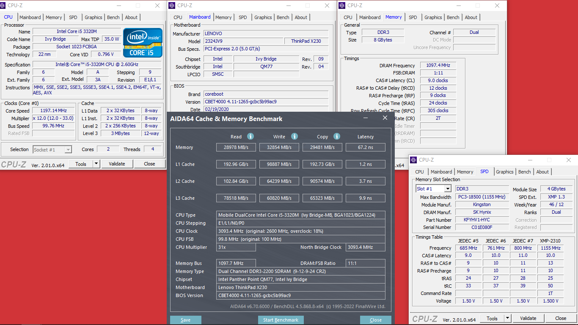Open SPD tab in CPU-tab window

pyautogui.click(x=73, y=17)
